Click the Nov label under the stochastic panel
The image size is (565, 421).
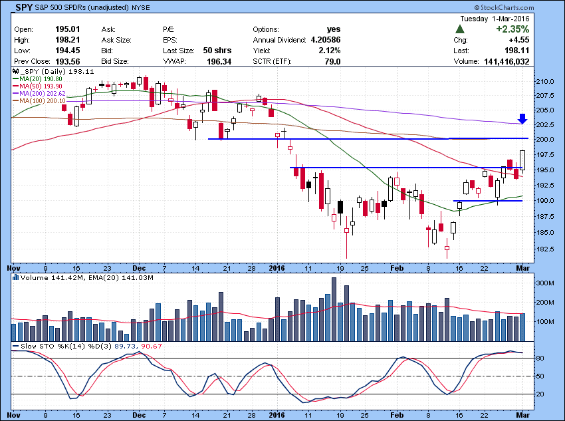[x=14, y=415]
